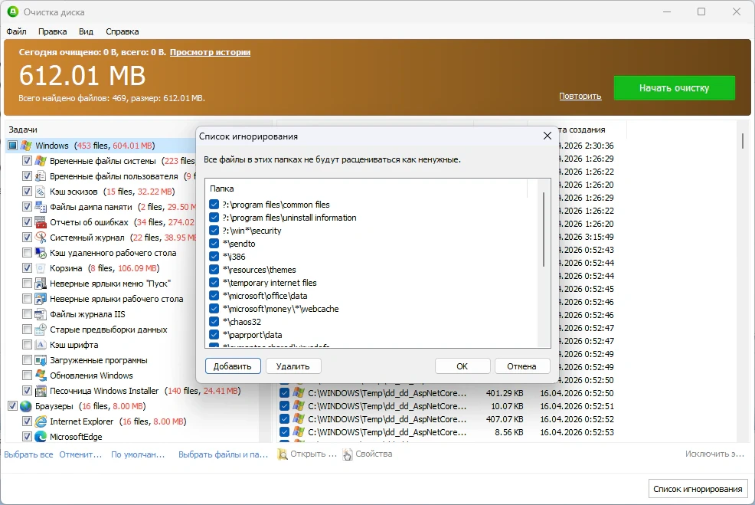This screenshot has height=505, width=755.
Task: Uncheck '?:\win*\security' ignore entry
Action: [214, 231]
